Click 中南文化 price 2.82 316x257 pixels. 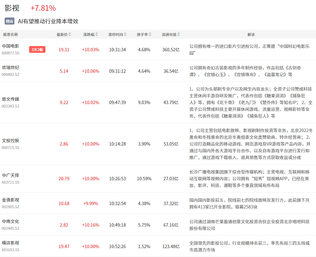coord(64,225)
